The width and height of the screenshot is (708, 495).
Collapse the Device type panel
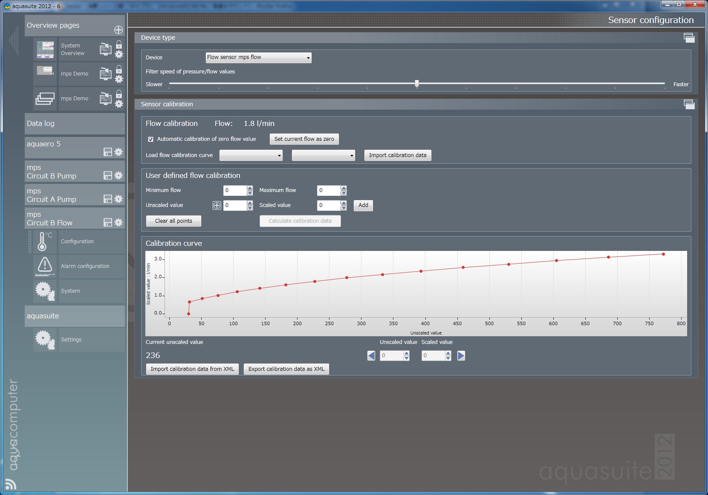coord(689,38)
